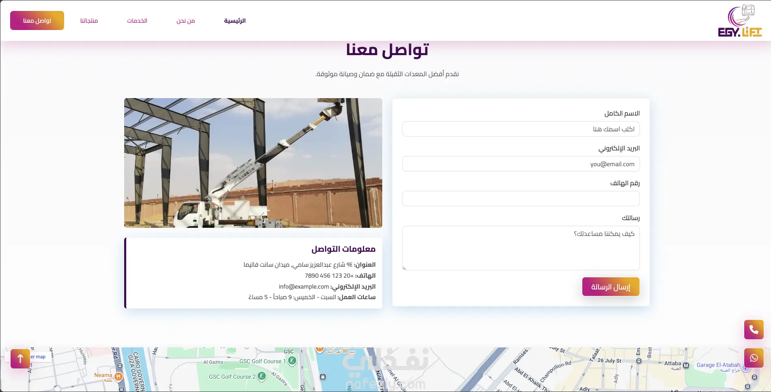Click the email field showing you@email.com

521,164
